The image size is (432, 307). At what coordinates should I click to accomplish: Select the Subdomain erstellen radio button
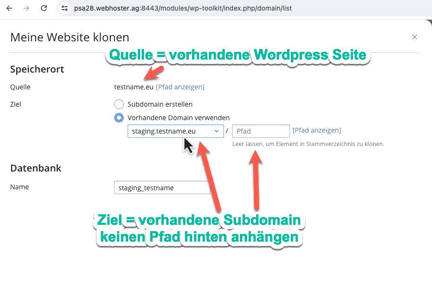click(119, 104)
